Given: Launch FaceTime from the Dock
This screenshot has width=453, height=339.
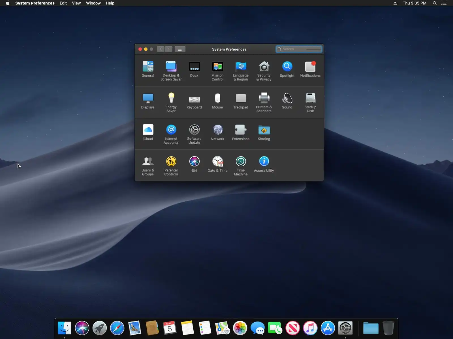Looking at the screenshot, I should [275, 328].
